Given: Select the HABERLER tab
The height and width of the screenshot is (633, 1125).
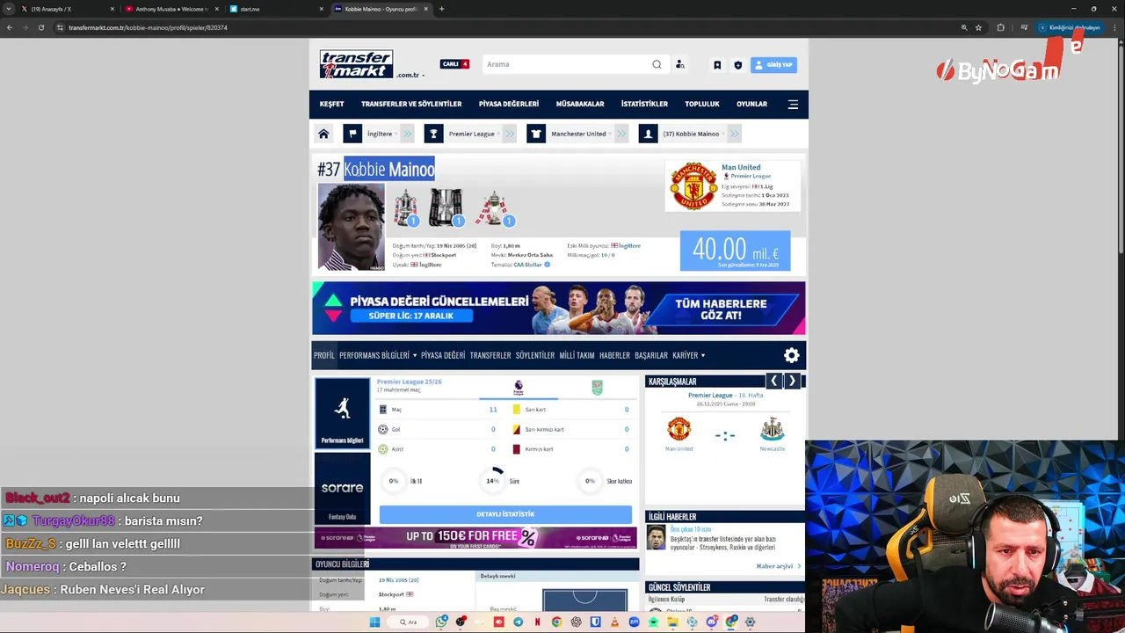Looking at the screenshot, I should pyautogui.click(x=614, y=355).
